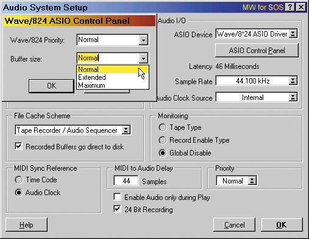Screen dimensions: 309x239
Task: Expand the ASIO Device dropdown
Action: 293,34
